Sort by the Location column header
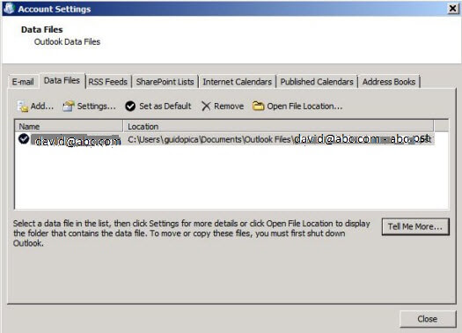The image size is (462, 333). coord(278,126)
